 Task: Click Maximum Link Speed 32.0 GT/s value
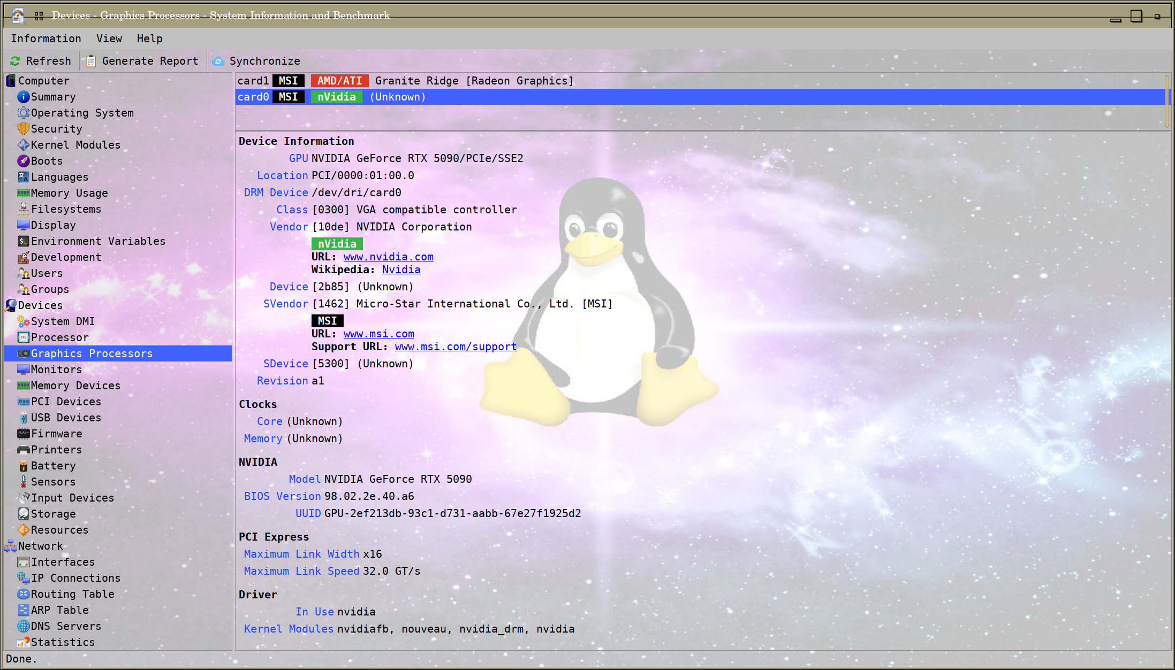coord(392,571)
